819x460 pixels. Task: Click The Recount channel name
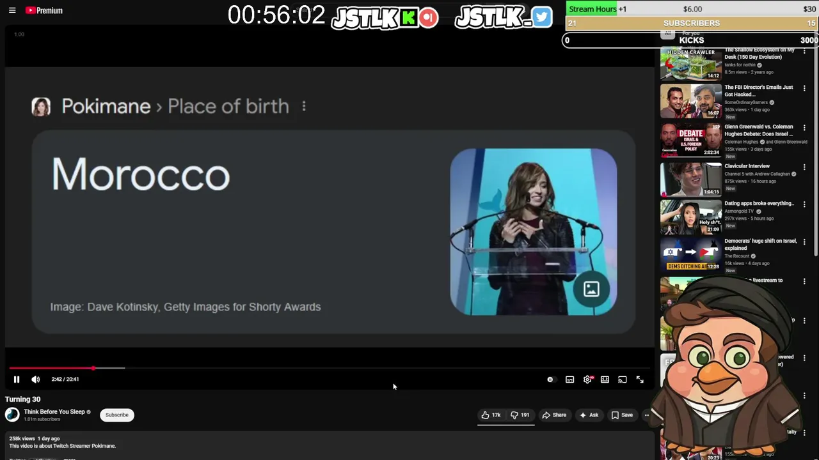[x=736, y=256]
